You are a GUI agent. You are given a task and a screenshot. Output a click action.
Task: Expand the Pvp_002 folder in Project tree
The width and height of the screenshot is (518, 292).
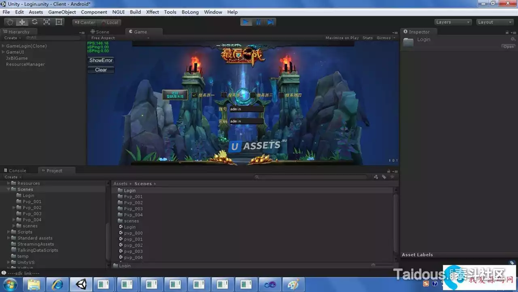coord(14,208)
